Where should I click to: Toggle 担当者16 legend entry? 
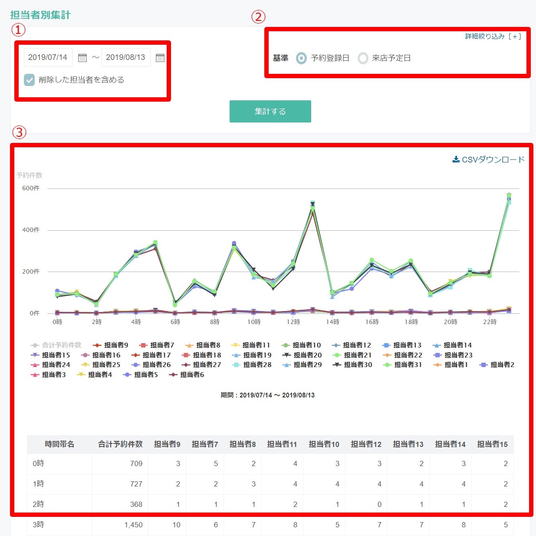click(x=101, y=355)
